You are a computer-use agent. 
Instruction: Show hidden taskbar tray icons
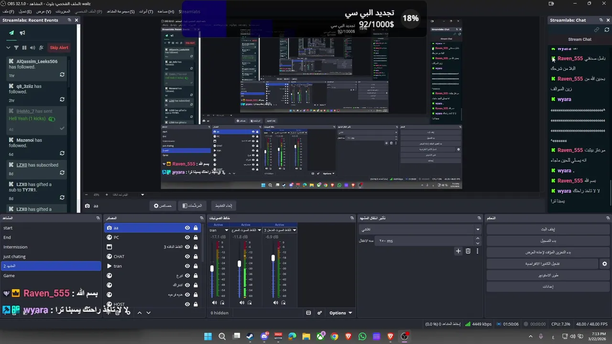(x=531, y=336)
